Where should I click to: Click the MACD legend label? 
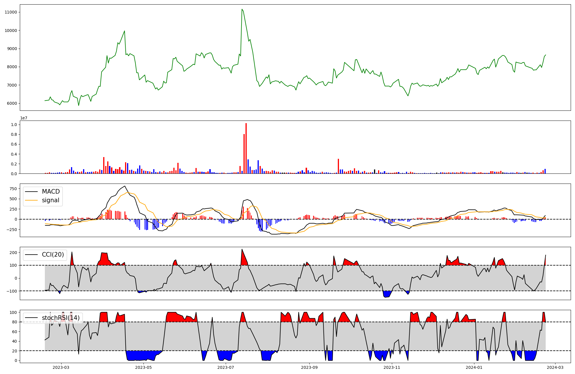click(x=51, y=192)
